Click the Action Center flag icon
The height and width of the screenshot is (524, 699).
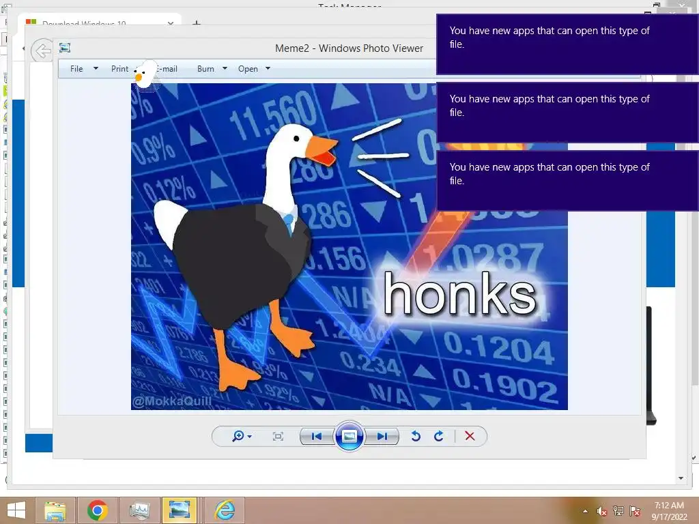pos(635,511)
